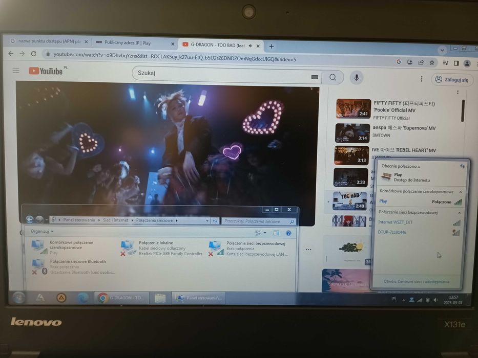The width and height of the screenshot is (478, 358).
Task: Open the change view dropdown arrow
Action: tap(265, 233)
